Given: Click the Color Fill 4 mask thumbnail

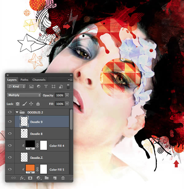Looking at the screenshot, I should 44,145.
